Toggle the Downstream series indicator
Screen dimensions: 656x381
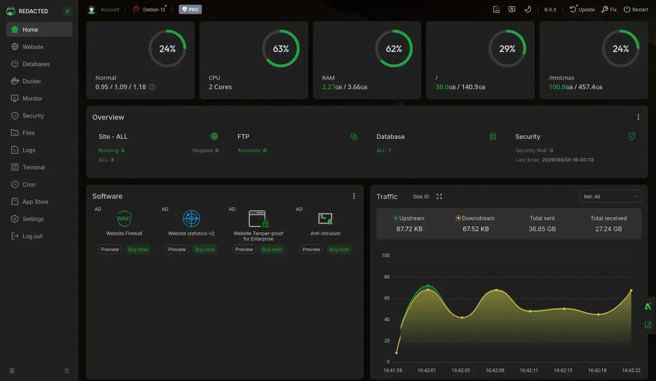tap(458, 218)
